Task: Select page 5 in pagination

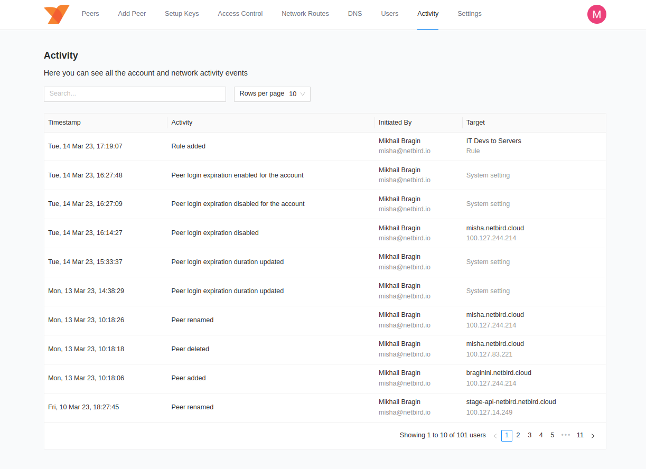Action: (x=553, y=435)
